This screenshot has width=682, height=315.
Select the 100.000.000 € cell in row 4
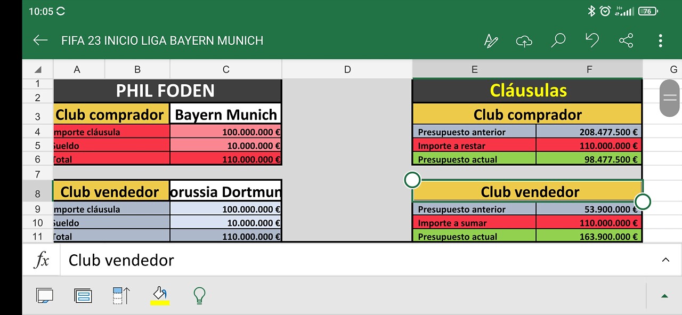[226, 132]
